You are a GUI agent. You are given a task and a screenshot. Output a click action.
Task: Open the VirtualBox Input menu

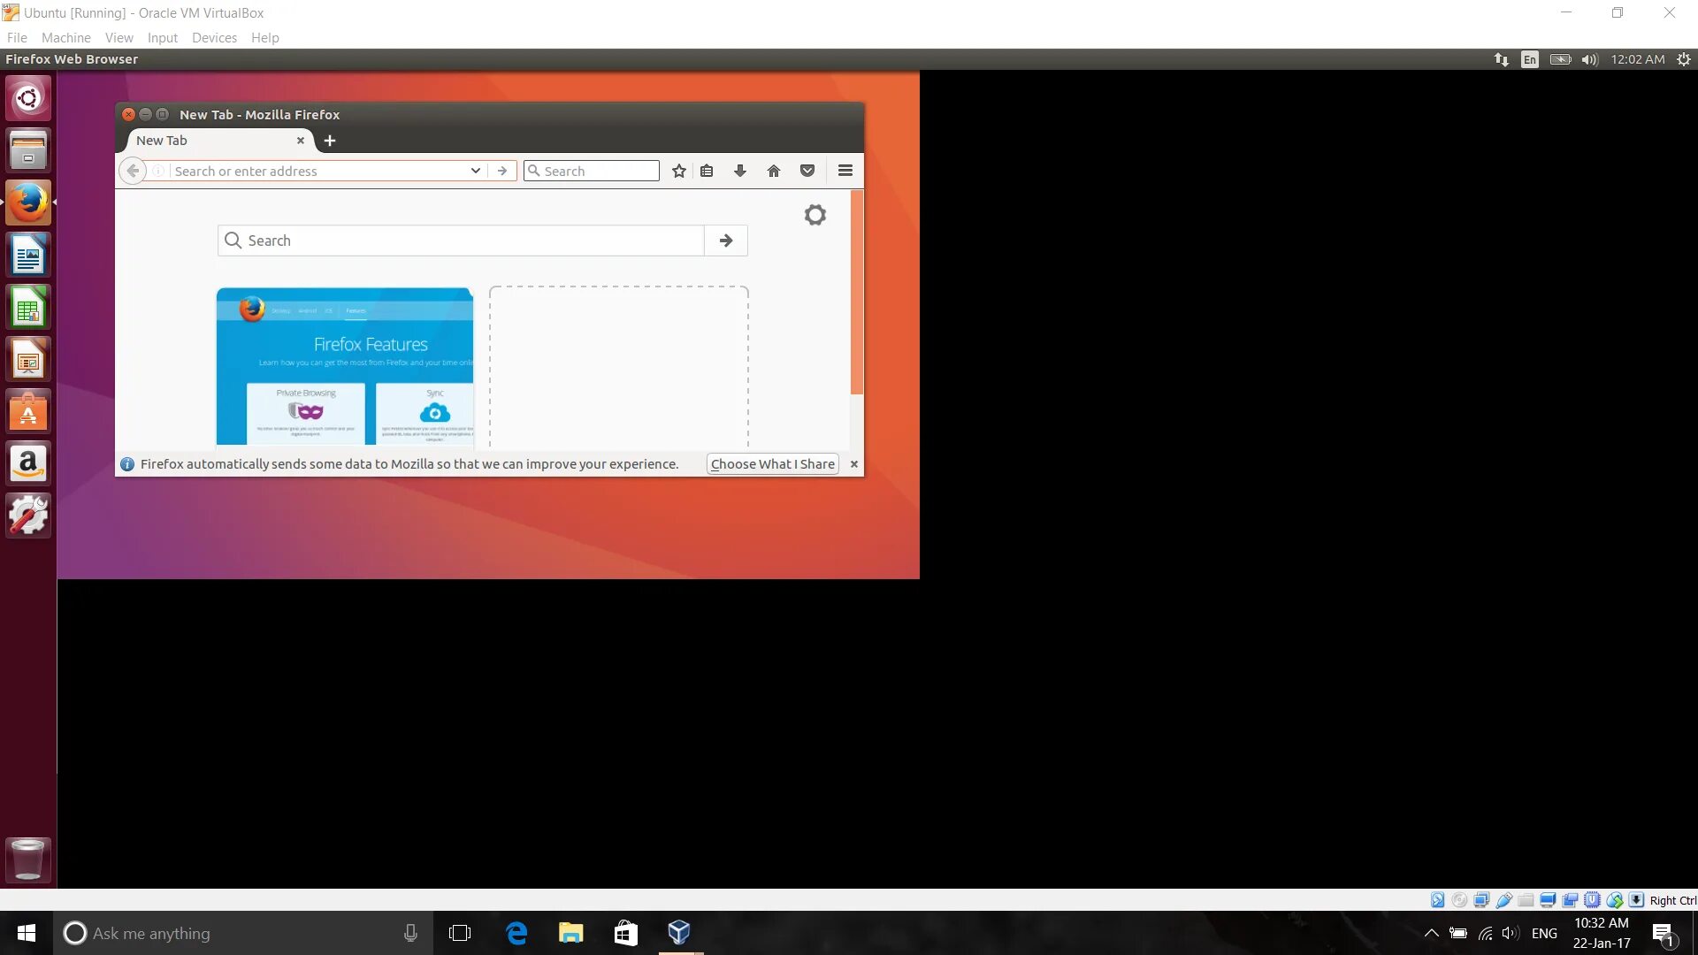tap(163, 38)
